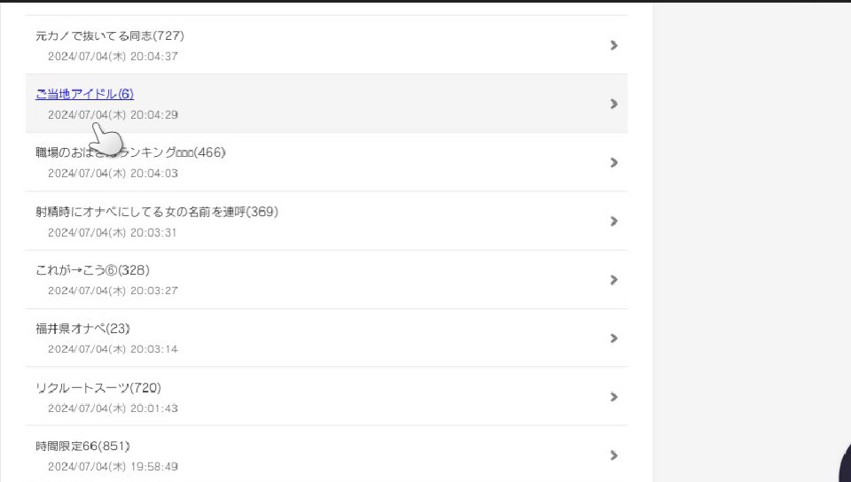Click the chevron arrow on the ご当地アイドル row

click(x=613, y=104)
